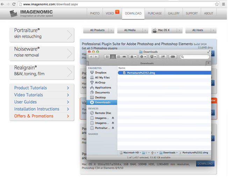Click the Finder forward button

(96, 57)
